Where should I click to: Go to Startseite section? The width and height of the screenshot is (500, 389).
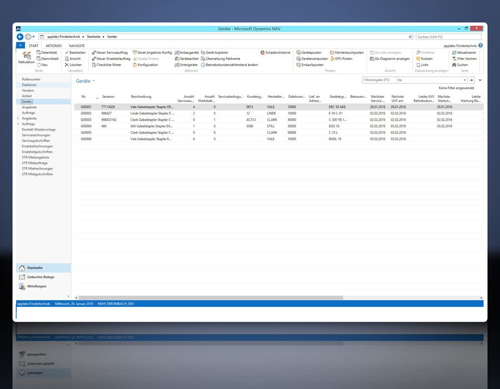pyautogui.click(x=43, y=268)
